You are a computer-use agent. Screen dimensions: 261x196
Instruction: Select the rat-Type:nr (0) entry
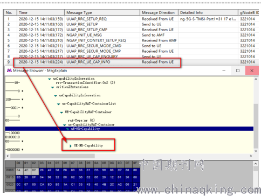pos(81,121)
